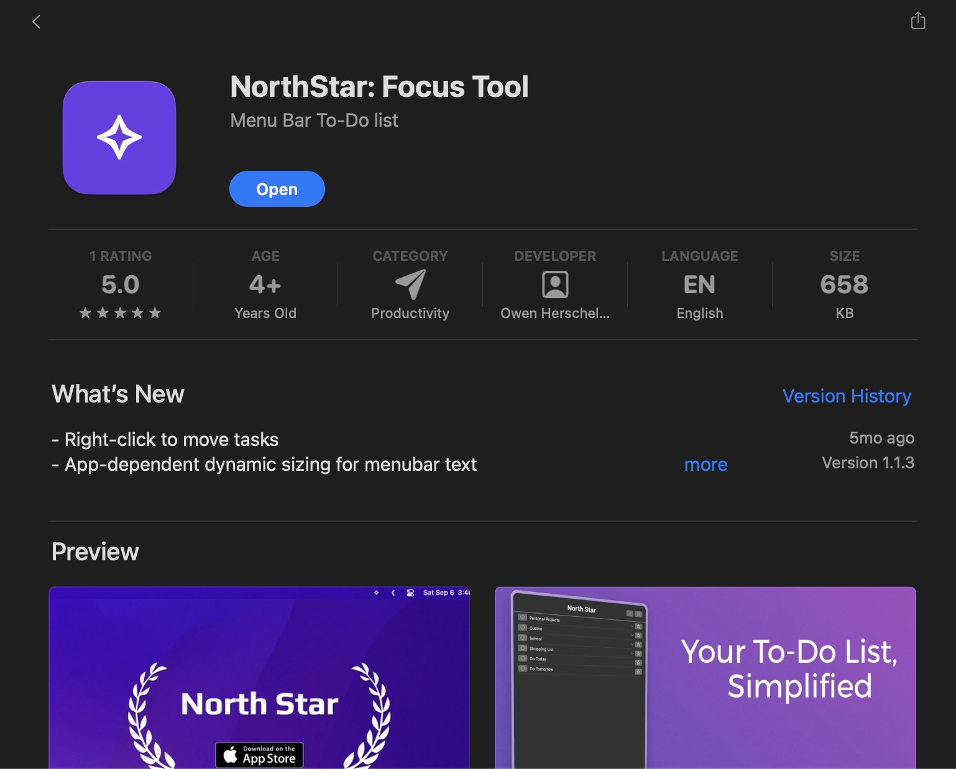Open the NorthStar app
This screenshot has height=769, width=956.
277,189
